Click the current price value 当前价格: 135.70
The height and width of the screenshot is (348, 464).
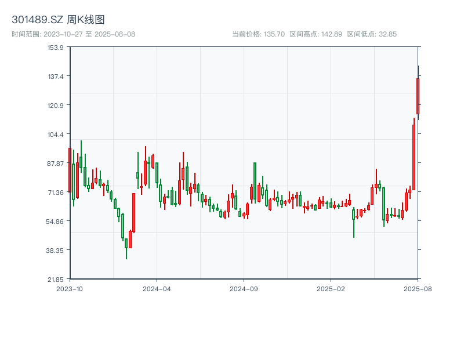click(258, 34)
